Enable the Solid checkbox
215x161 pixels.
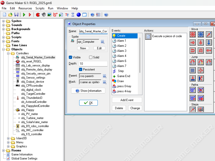coord(91,57)
